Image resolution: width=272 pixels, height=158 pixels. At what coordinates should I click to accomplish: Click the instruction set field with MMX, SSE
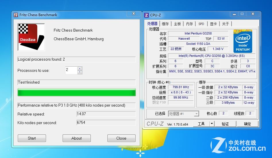[212, 73]
